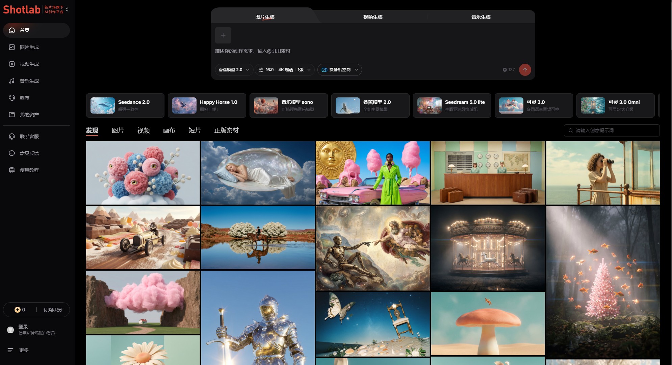Open the My Assets folder icon
Image resolution: width=672 pixels, height=365 pixels.
(x=12, y=115)
